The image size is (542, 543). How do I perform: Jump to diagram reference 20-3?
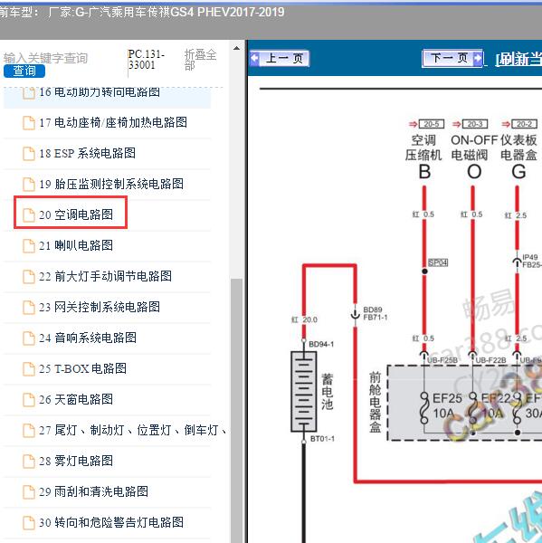(x=475, y=124)
